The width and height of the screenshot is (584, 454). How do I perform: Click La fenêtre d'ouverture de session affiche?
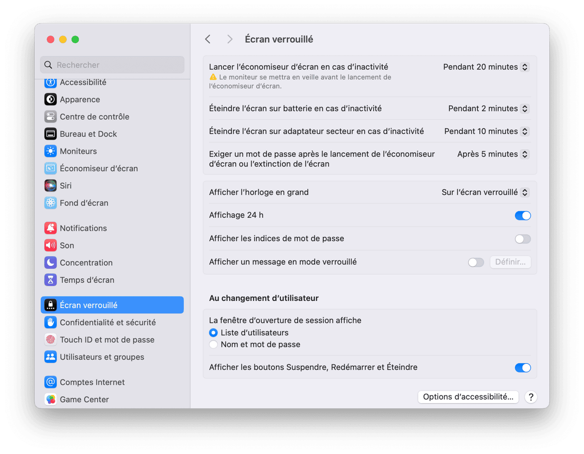(285, 320)
